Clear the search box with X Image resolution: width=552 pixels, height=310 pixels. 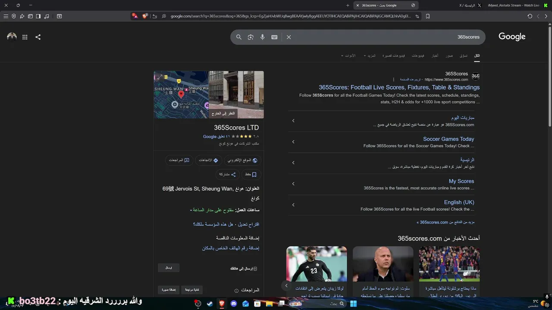click(289, 37)
